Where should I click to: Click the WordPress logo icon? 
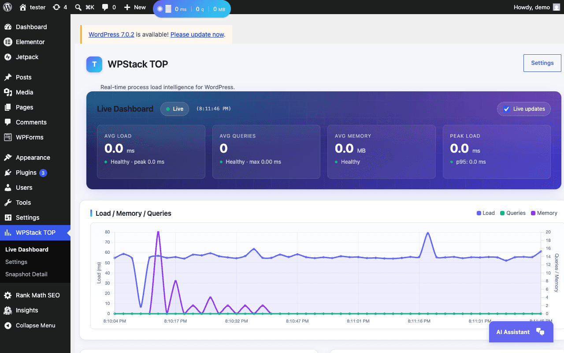coord(7,7)
